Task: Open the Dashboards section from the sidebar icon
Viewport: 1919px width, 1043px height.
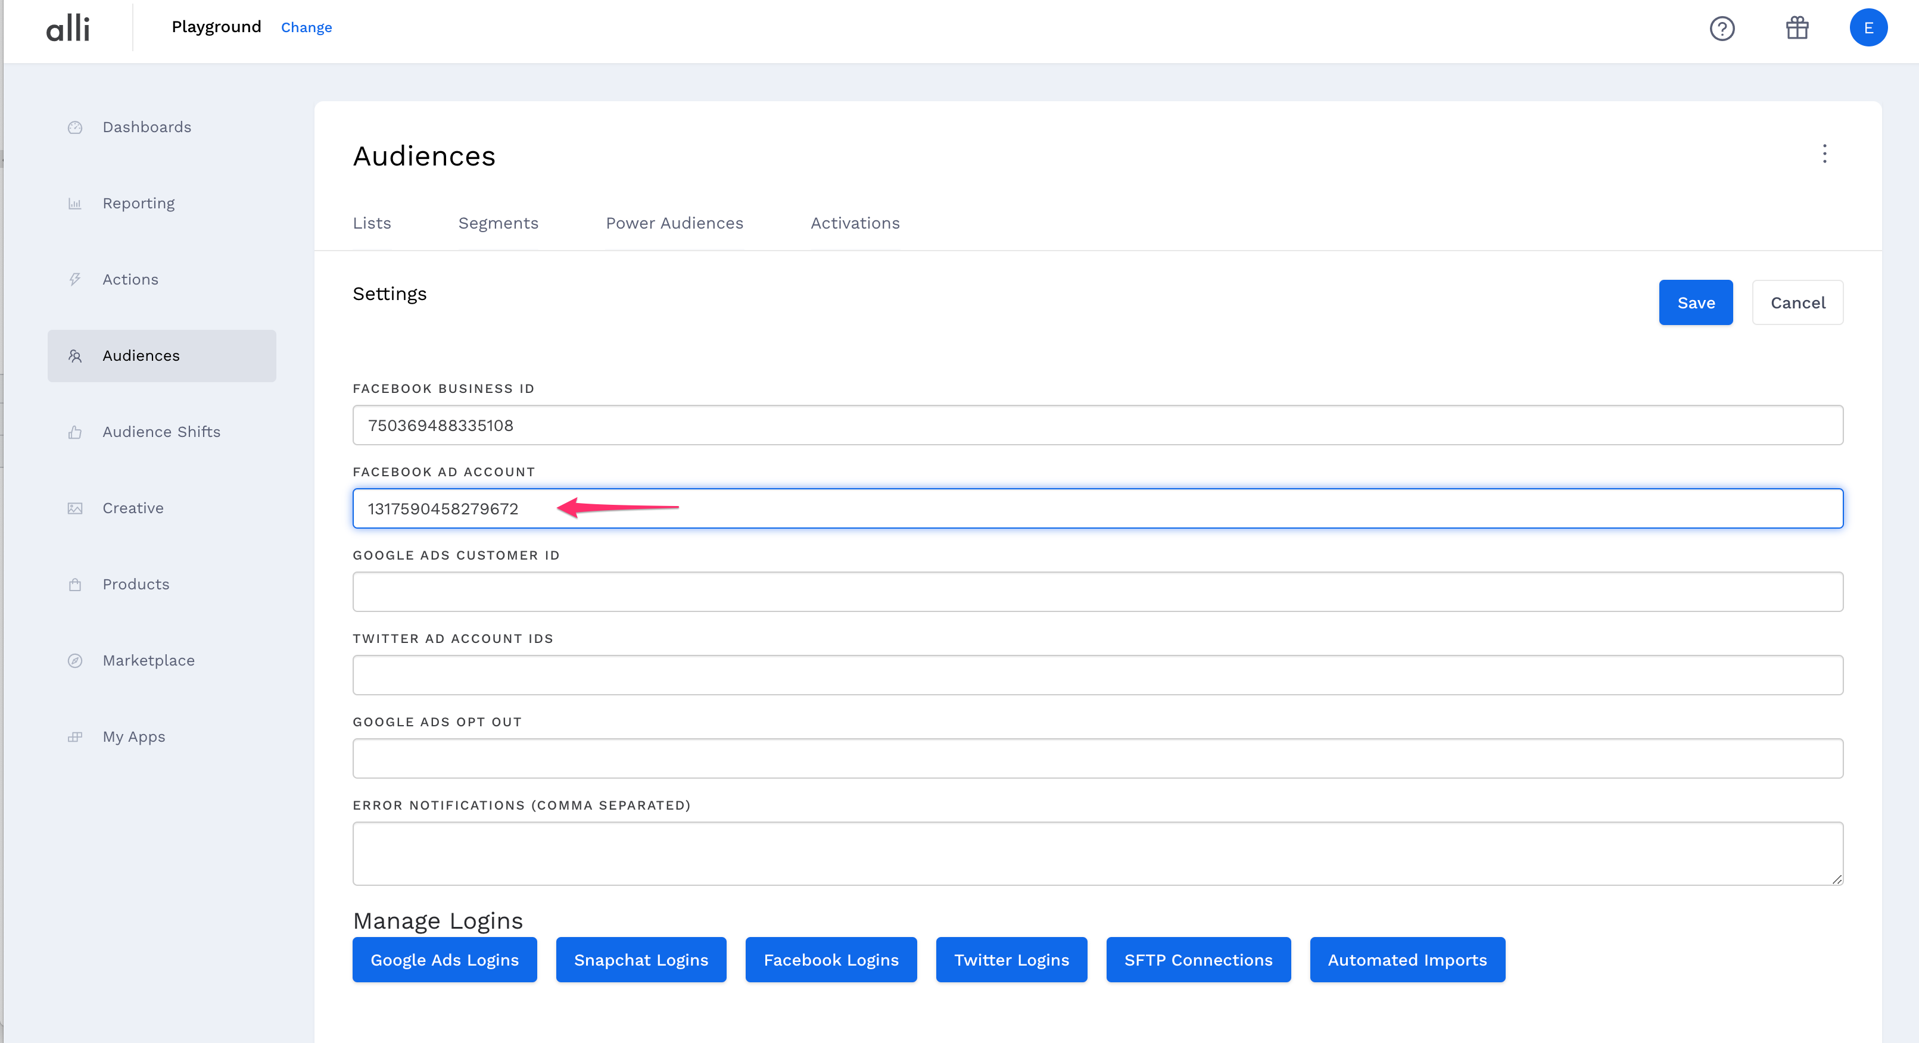Action: [75, 127]
